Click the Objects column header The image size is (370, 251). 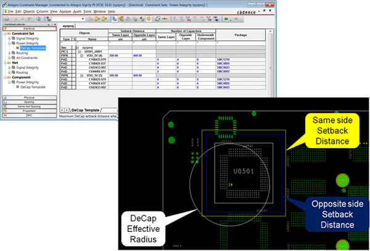[84, 33]
